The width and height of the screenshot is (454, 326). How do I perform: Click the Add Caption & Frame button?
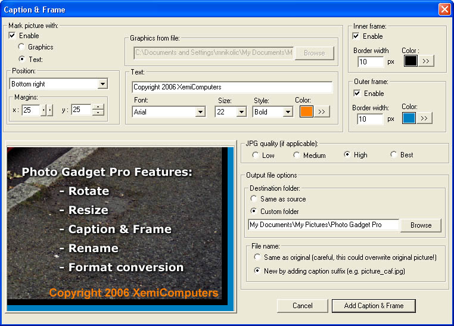pos(374,306)
